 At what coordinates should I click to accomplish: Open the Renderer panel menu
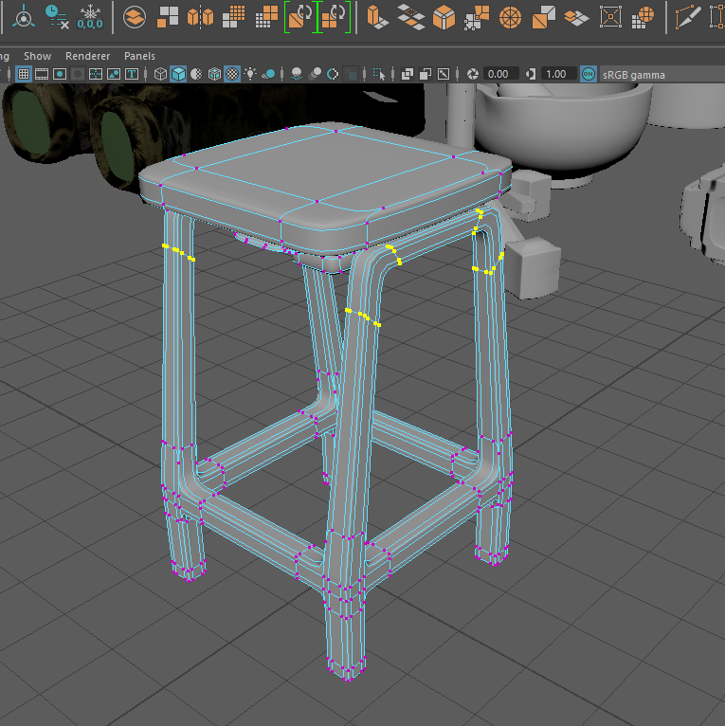pyautogui.click(x=87, y=56)
